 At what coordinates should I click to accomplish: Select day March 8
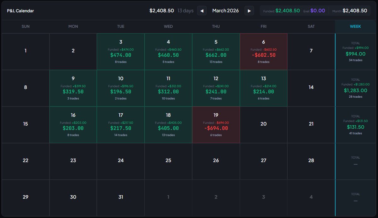pos(26,88)
